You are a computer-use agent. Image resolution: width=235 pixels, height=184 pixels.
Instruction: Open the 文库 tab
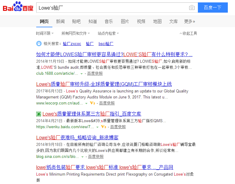(x=173, y=22)
